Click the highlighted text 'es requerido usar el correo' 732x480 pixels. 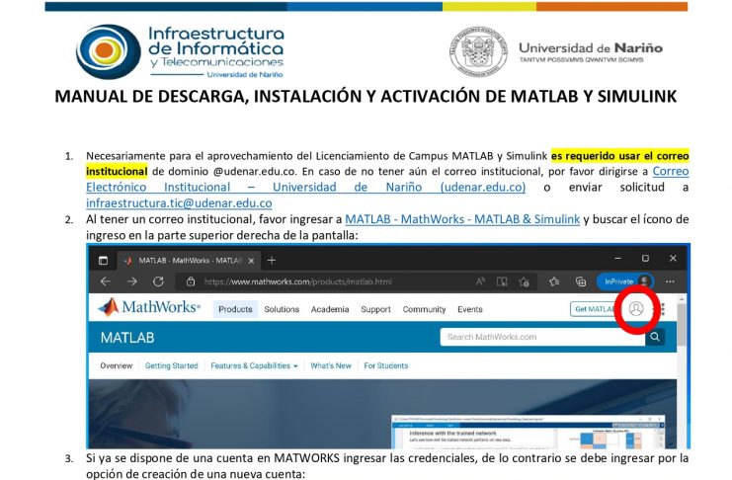pos(620,155)
